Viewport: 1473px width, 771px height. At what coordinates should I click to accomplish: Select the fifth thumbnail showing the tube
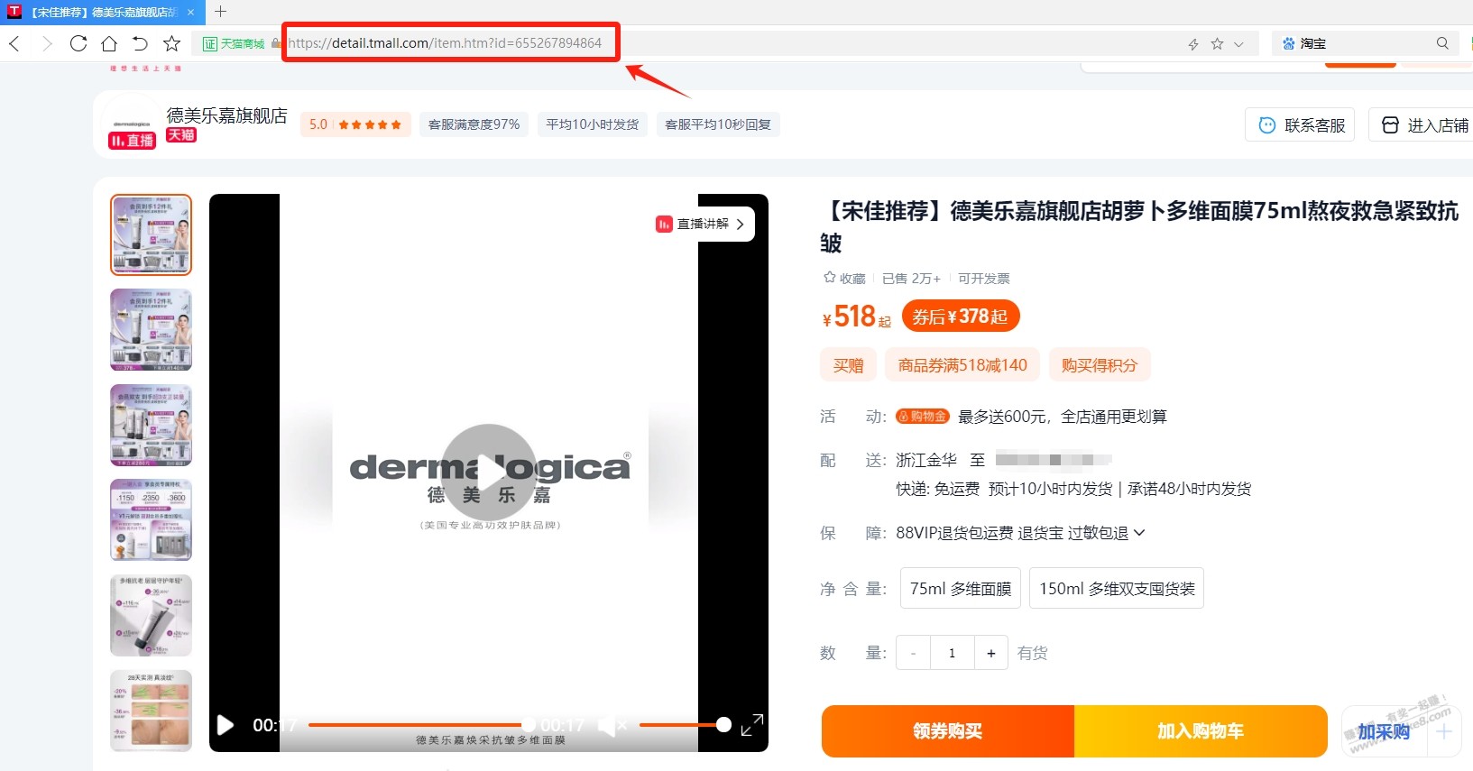tap(152, 616)
